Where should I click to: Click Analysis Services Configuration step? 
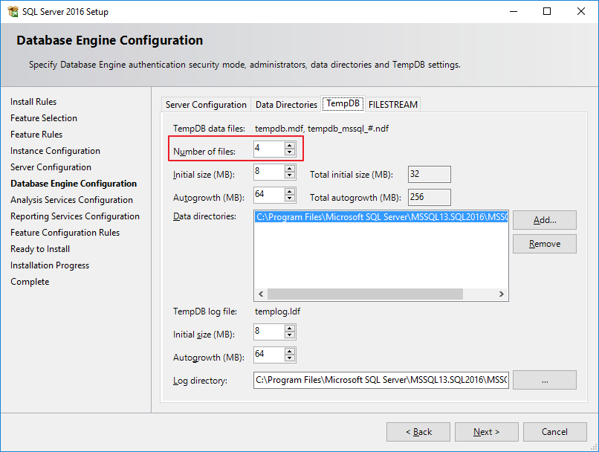pos(71,200)
